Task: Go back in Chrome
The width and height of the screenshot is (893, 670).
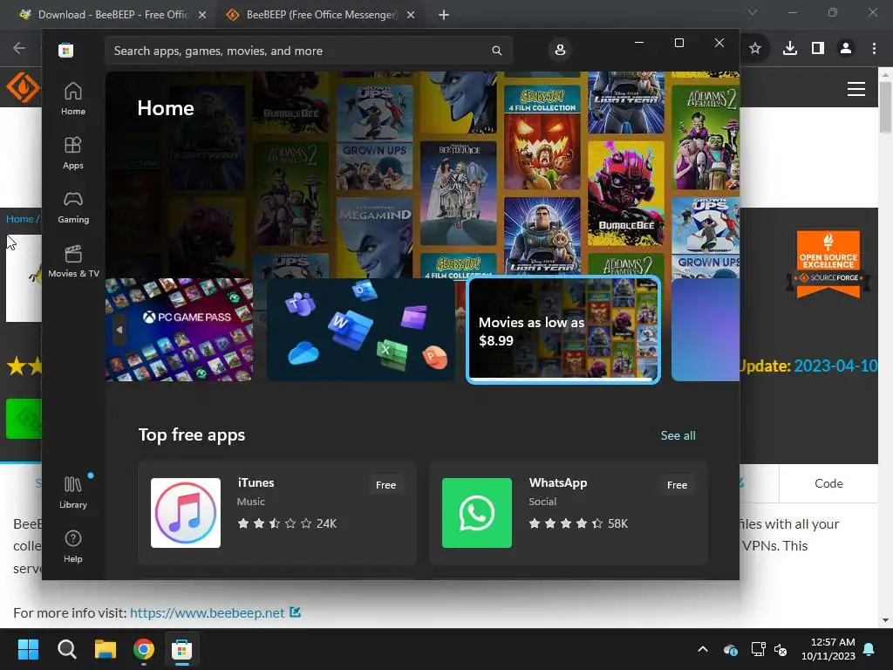Action: click(19, 48)
